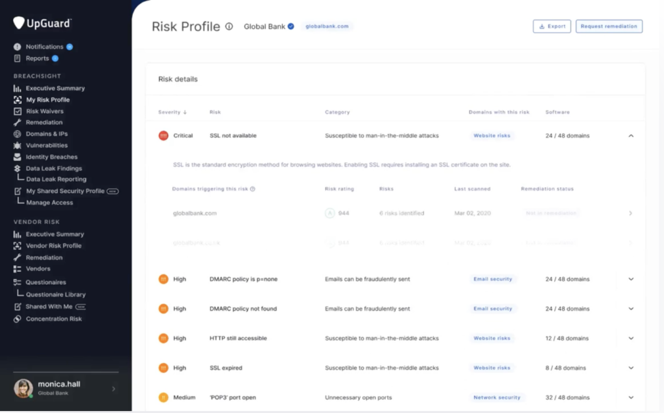Click the UpGuard shield logo
Viewport: 664px width, 413px height.
tap(19, 23)
